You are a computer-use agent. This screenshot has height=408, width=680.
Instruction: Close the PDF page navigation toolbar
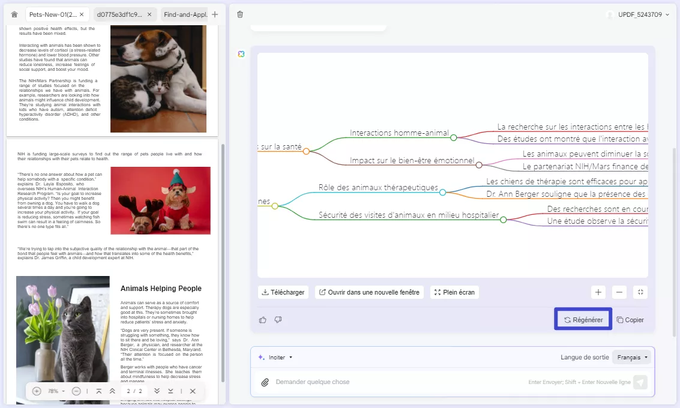[193, 391]
